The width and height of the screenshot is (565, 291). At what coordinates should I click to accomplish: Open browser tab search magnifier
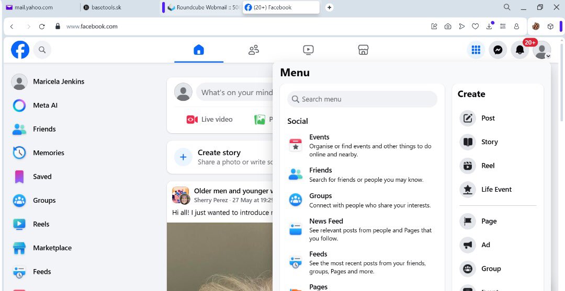click(507, 7)
